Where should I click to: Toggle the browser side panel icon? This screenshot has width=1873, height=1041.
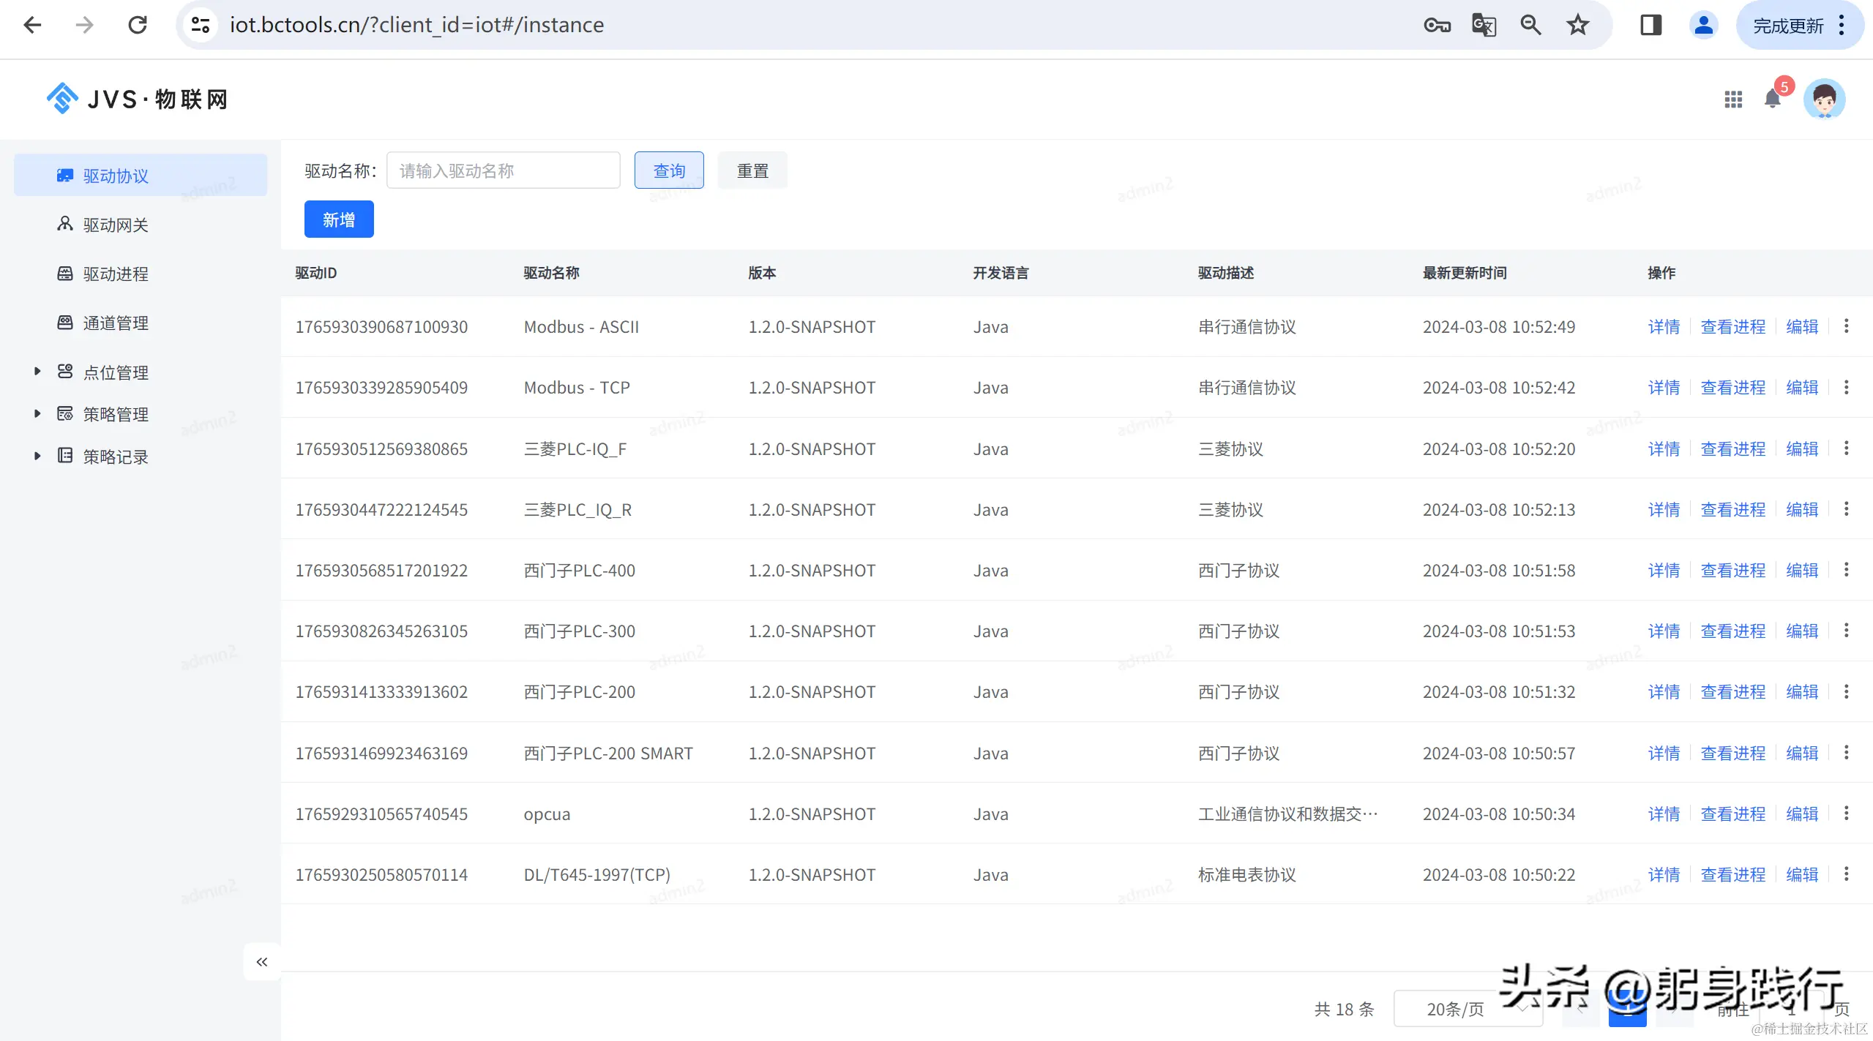tap(1650, 25)
